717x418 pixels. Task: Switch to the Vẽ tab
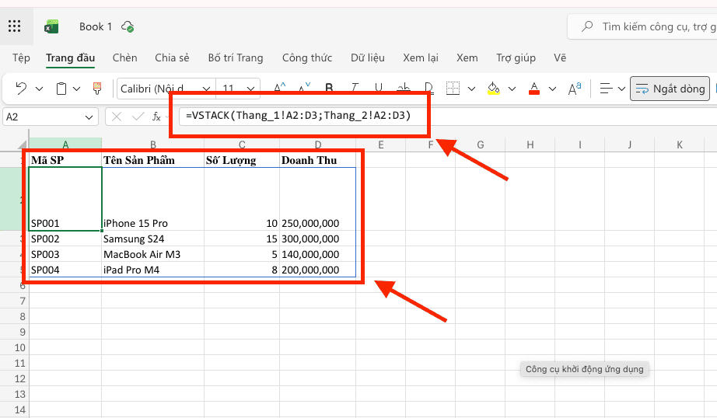coord(560,57)
